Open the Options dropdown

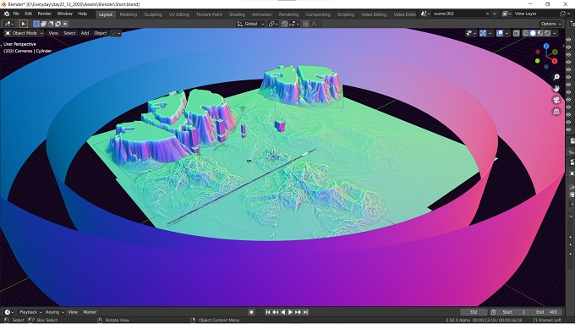coord(550,24)
